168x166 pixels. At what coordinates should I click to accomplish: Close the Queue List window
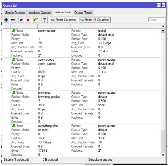pos(163,5)
